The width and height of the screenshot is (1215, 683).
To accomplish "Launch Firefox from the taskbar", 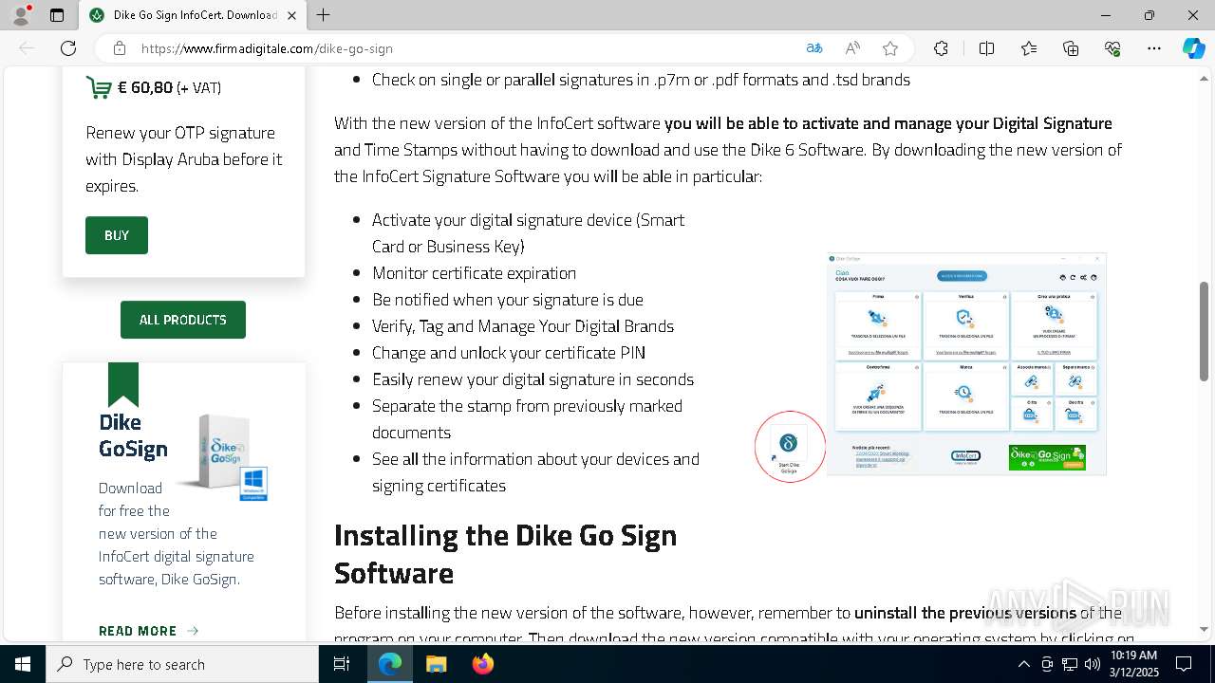I will (x=482, y=664).
